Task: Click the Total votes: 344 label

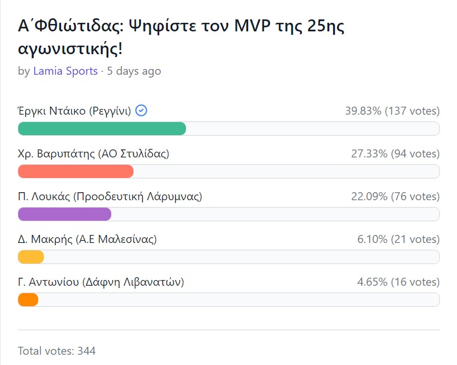Action: click(x=57, y=351)
